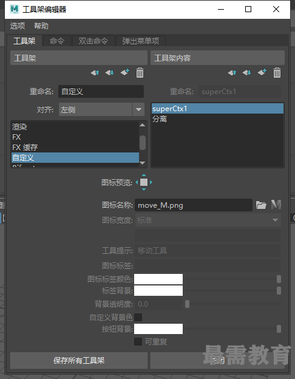Screen dimensions: 295x379
Task: Move shelf item up in 工具架内容
Action: tap(232, 72)
